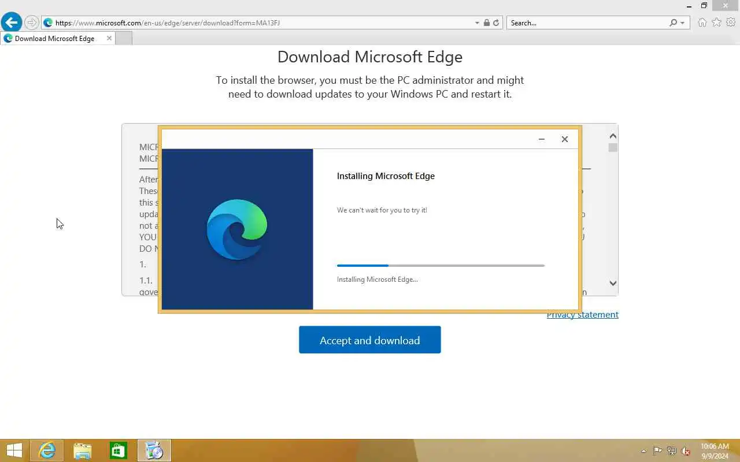Screen dimensions: 740x462
Task: Click the 'Installing Microsoft Edge' heading
Action: click(x=386, y=176)
